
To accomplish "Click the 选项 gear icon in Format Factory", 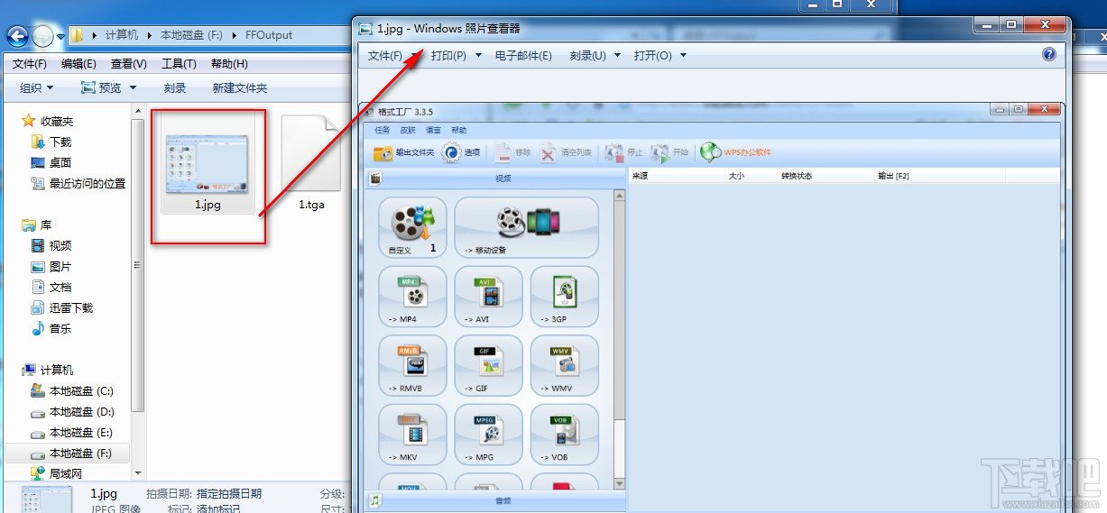I will pos(451,152).
